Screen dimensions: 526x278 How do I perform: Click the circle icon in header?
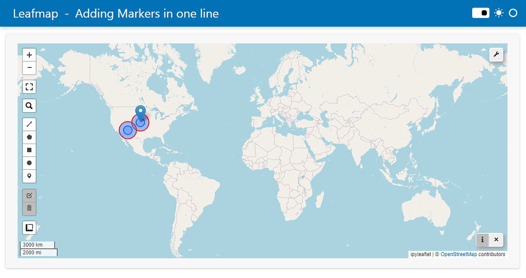513,13
